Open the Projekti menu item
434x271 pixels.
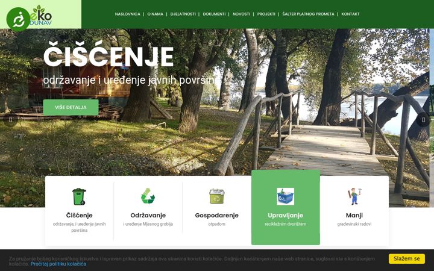[x=266, y=14]
